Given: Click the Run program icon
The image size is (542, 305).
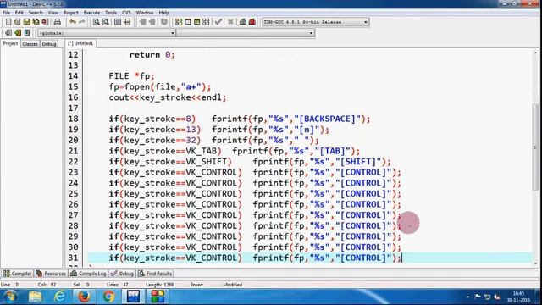Looking at the screenshot, I should point(188,22).
